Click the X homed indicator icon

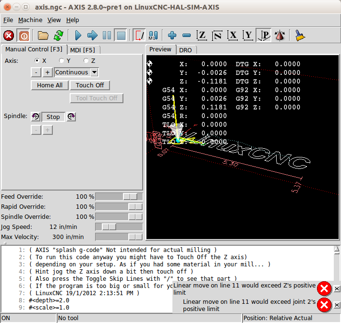point(150,64)
